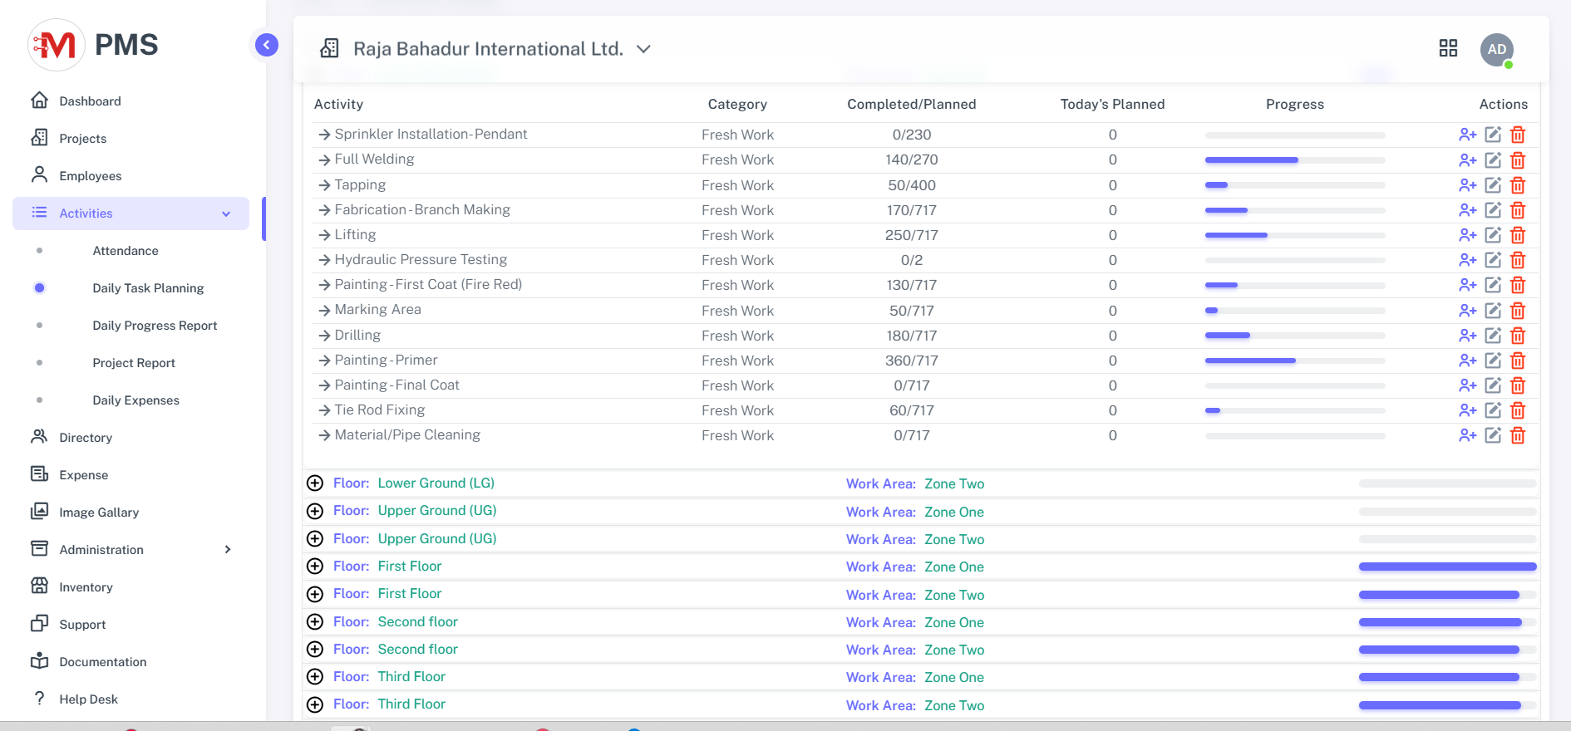Viewport: 1571px width, 731px height.
Task: Click the Help Desk link
Action: (x=88, y=699)
